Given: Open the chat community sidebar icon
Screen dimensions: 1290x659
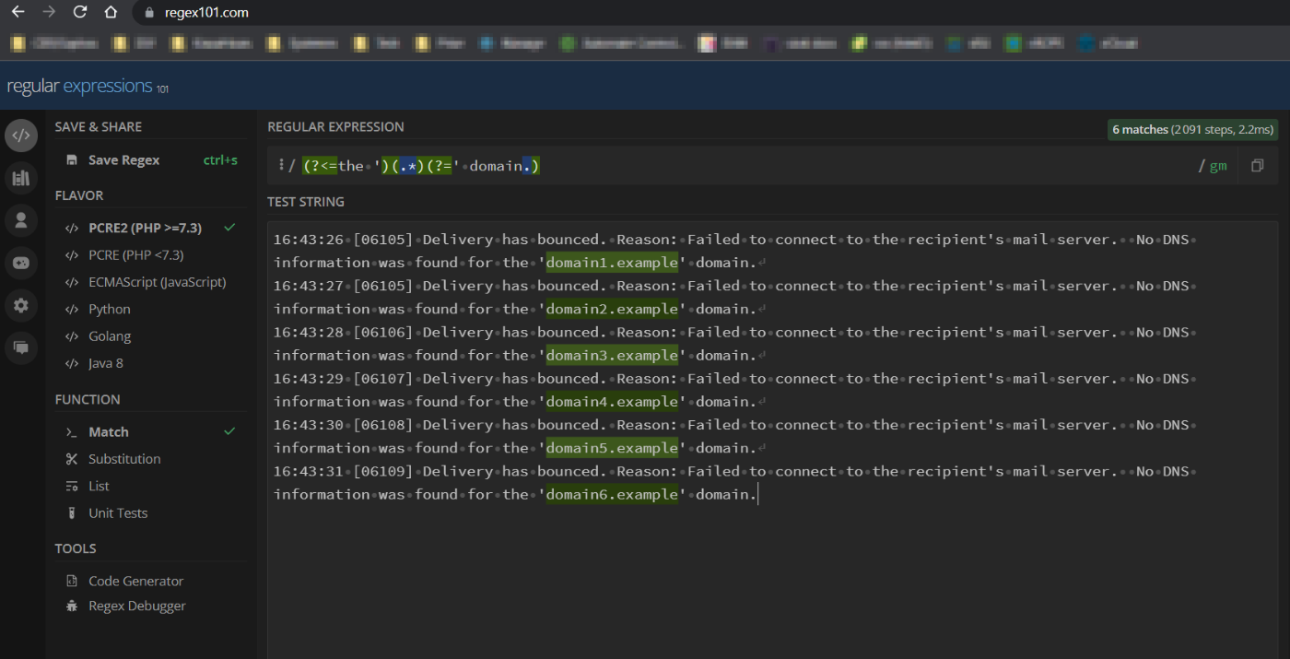Looking at the screenshot, I should tap(21, 347).
